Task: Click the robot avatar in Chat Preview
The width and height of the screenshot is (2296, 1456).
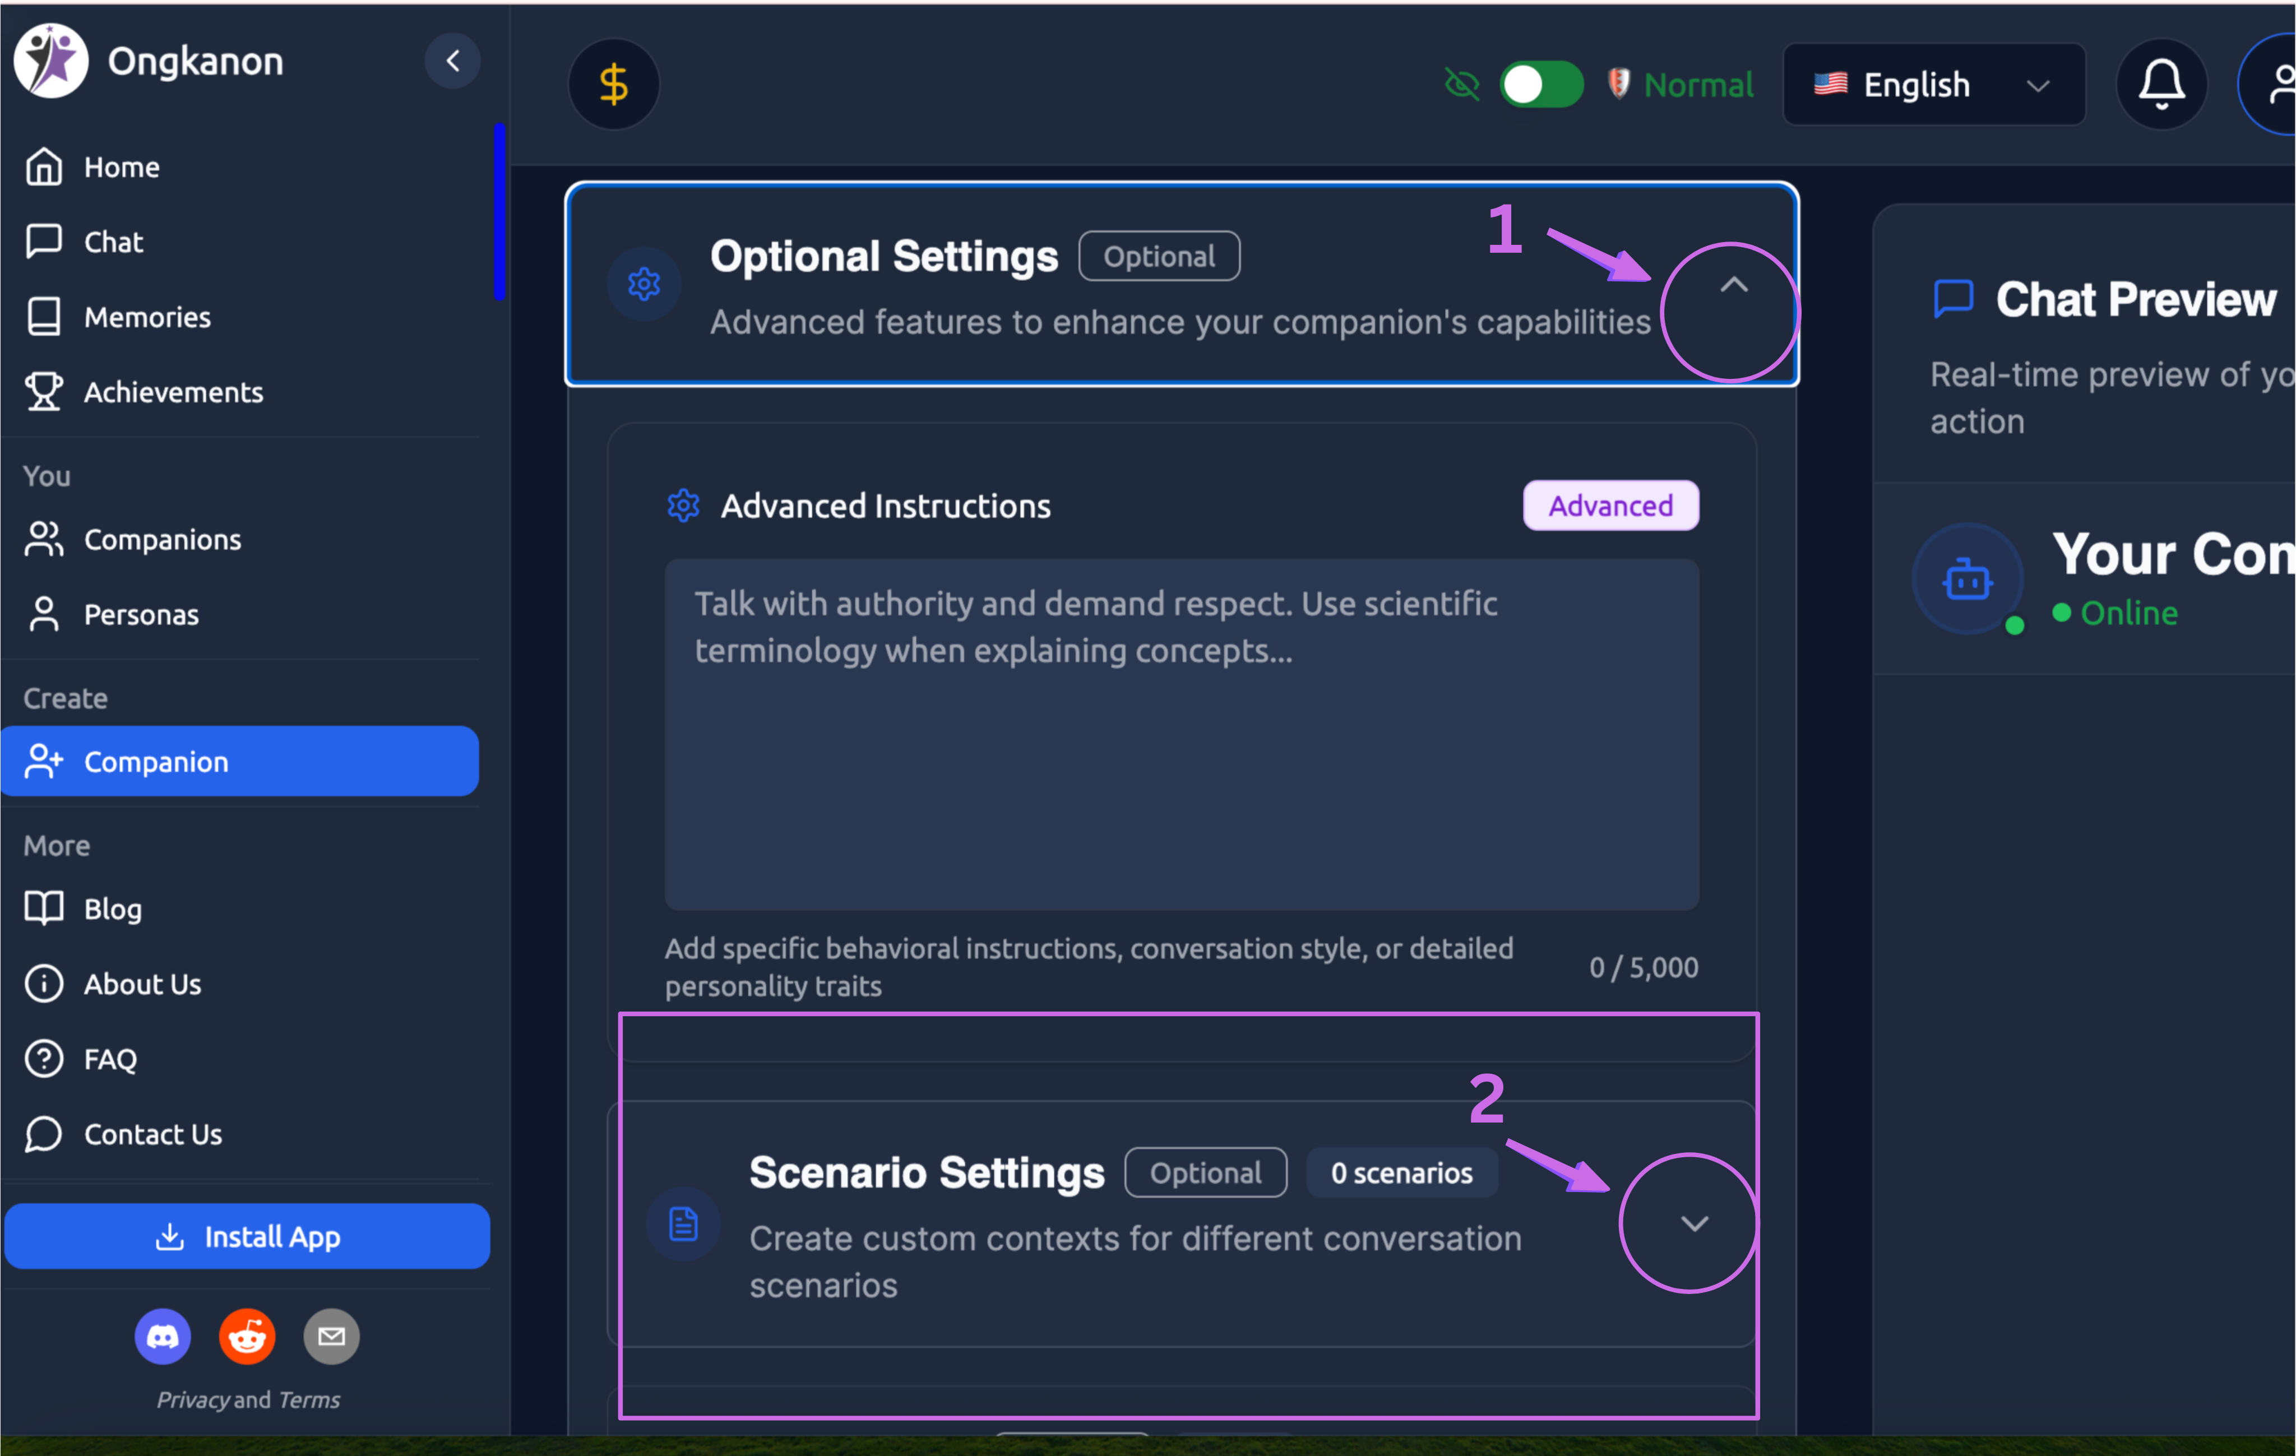Action: [x=1967, y=579]
